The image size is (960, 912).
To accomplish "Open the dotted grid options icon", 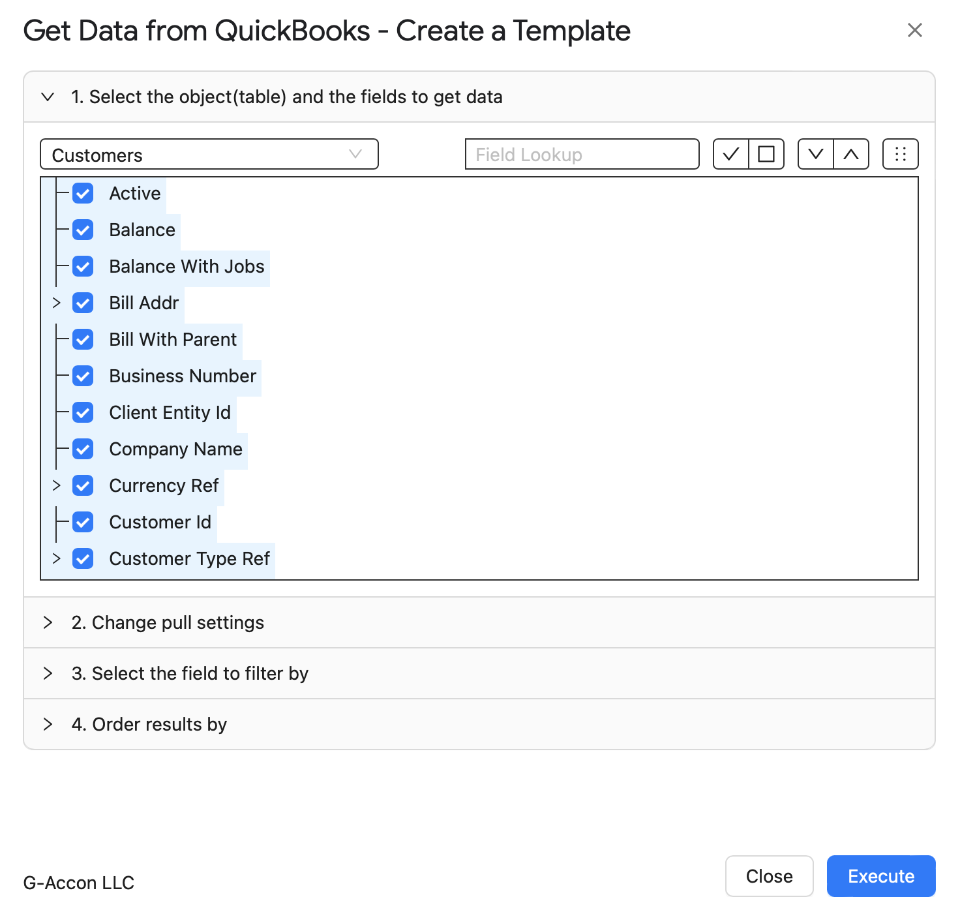I will (x=901, y=154).
